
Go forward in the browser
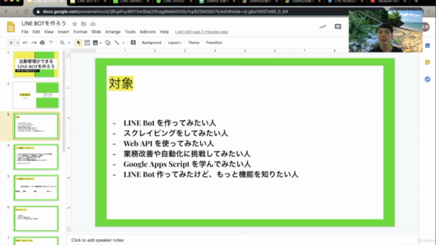coord(16,12)
